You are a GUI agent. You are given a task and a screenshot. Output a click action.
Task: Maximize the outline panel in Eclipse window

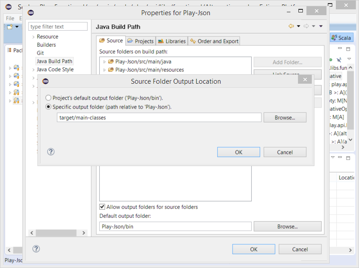click(348, 49)
